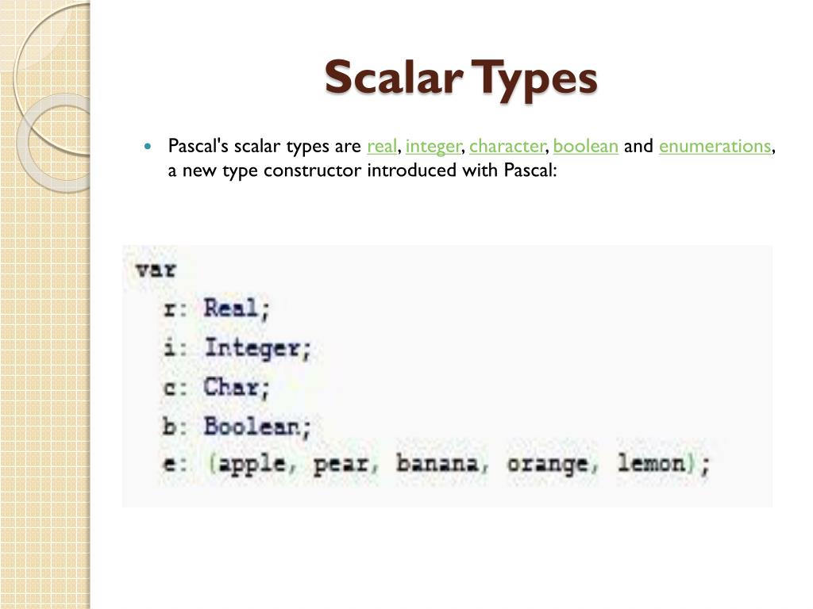Click 'banana' in the enumeration line
Viewport: 813px width, 609px height.
tap(437, 463)
